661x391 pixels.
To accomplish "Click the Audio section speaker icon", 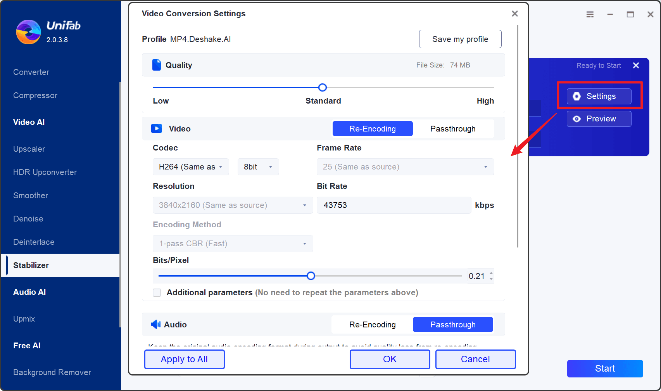I will pos(156,324).
